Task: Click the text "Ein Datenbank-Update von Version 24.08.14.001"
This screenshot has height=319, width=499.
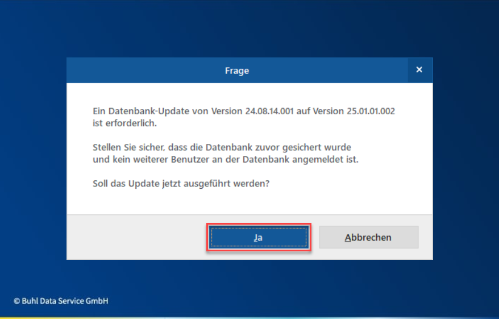Action: click(193, 111)
